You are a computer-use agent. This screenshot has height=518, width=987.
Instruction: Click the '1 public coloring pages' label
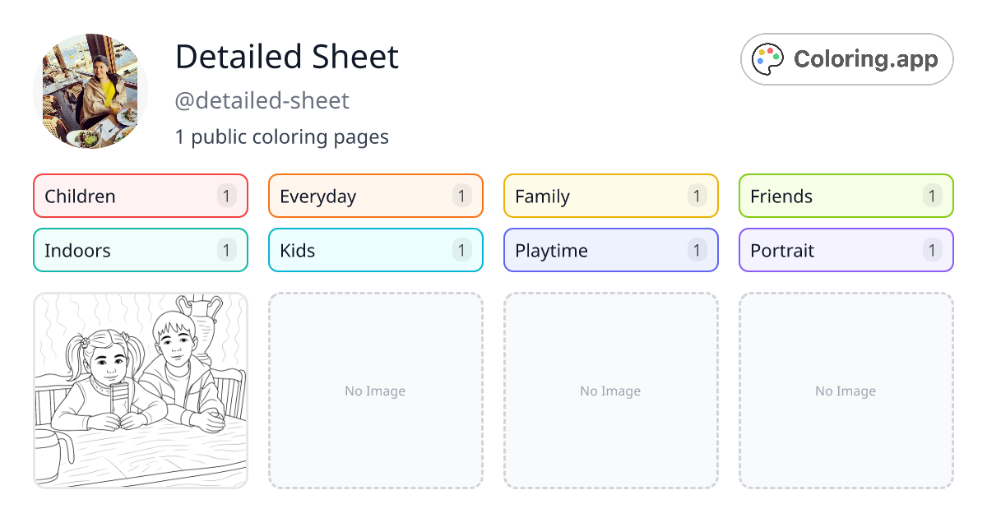(x=282, y=136)
